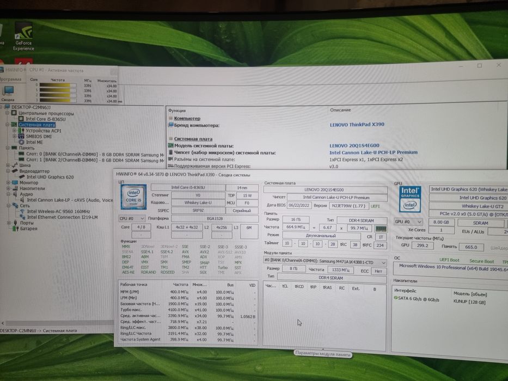Screen dimensions: 508x381
Task: Maximize the HWiNFO main window
Action: [x=480, y=65]
